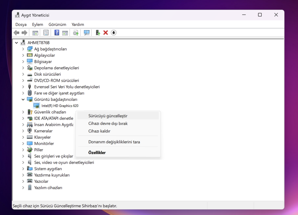Viewport: 298px width, 215px height.
Task: Open the Görünüm menu
Action: pyautogui.click(x=57, y=24)
